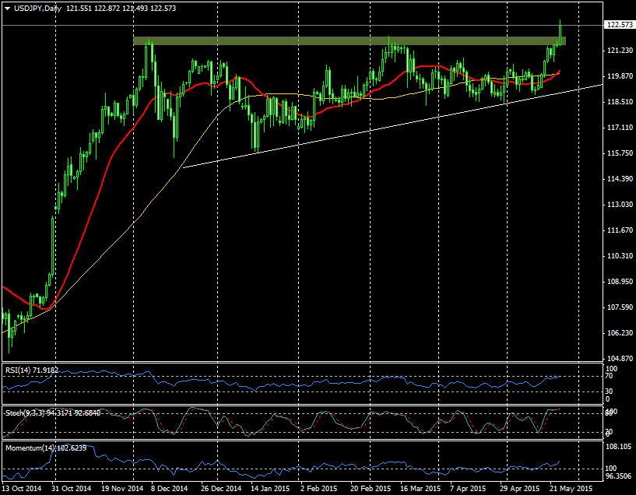636x495 pixels.
Task: Click the 113.030 price axis label
Action: coord(618,205)
